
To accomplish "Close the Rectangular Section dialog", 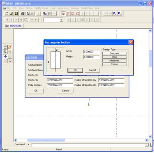I will 131,42.
